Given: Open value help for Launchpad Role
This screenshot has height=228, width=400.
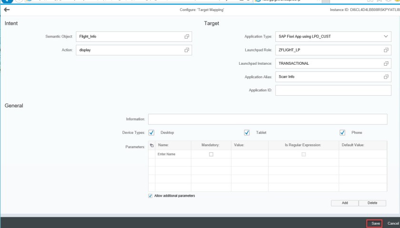Looking at the screenshot, I should 386,50.
